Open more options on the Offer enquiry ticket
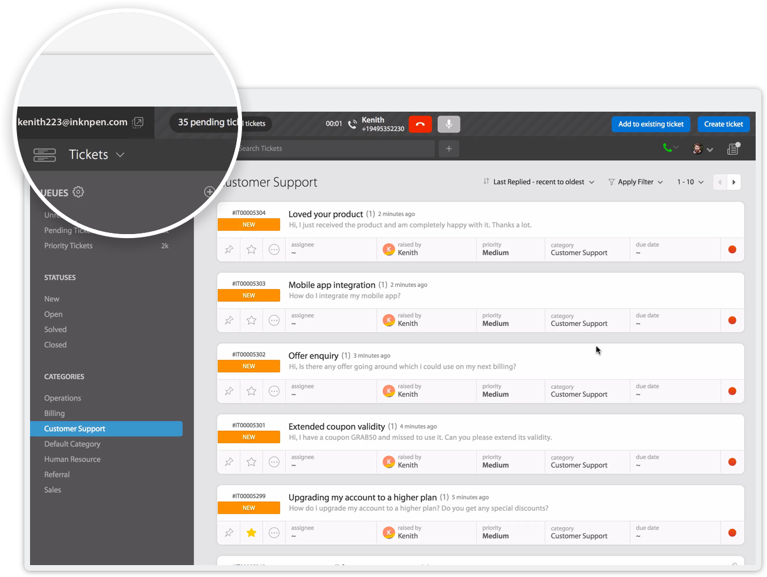This screenshot has height=577, width=767. pyautogui.click(x=274, y=391)
